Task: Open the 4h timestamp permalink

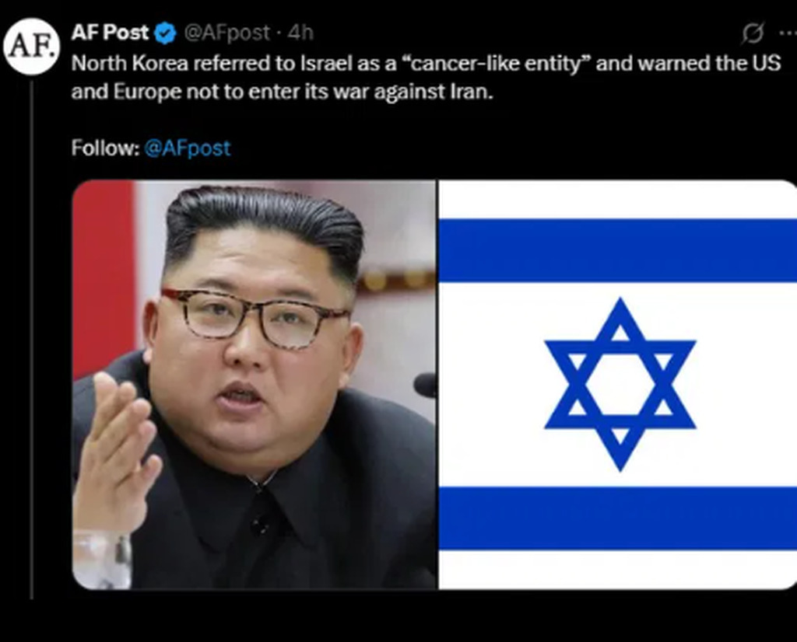Action: 300,33
